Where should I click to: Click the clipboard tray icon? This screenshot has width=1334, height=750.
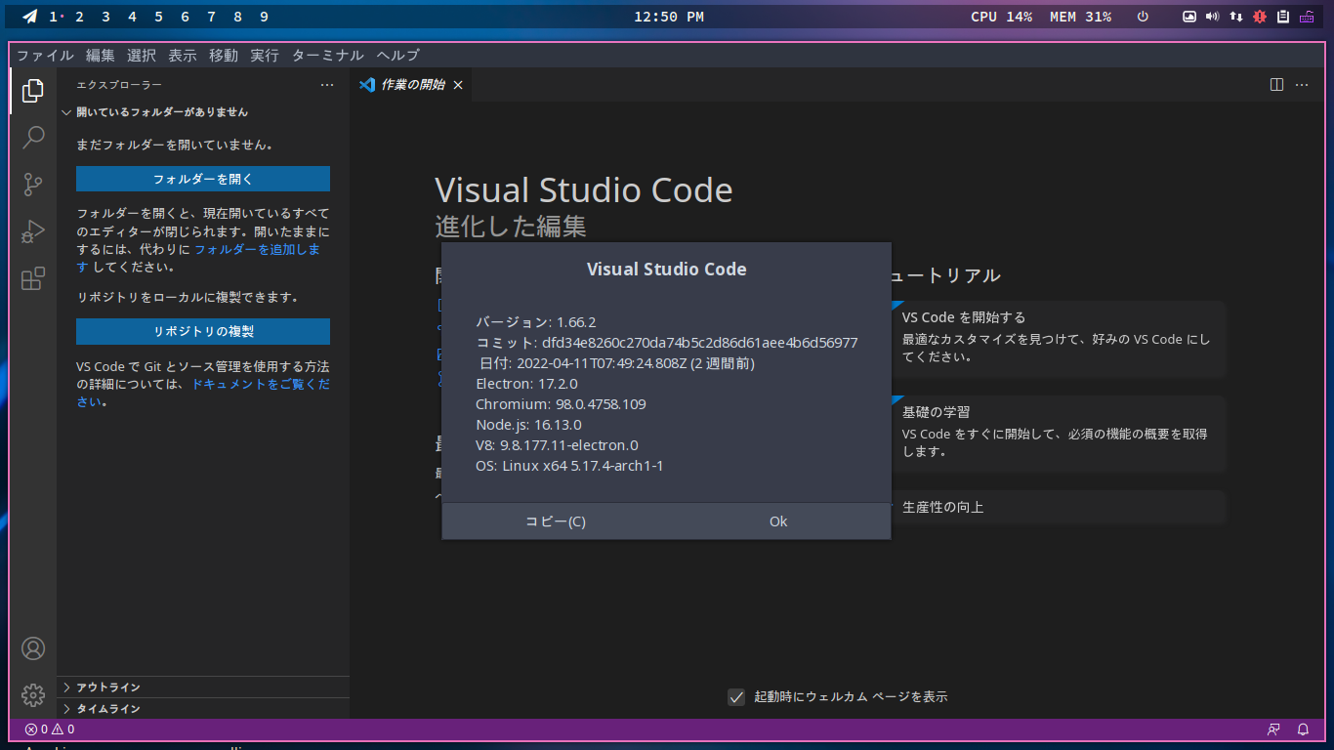click(1283, 17)
